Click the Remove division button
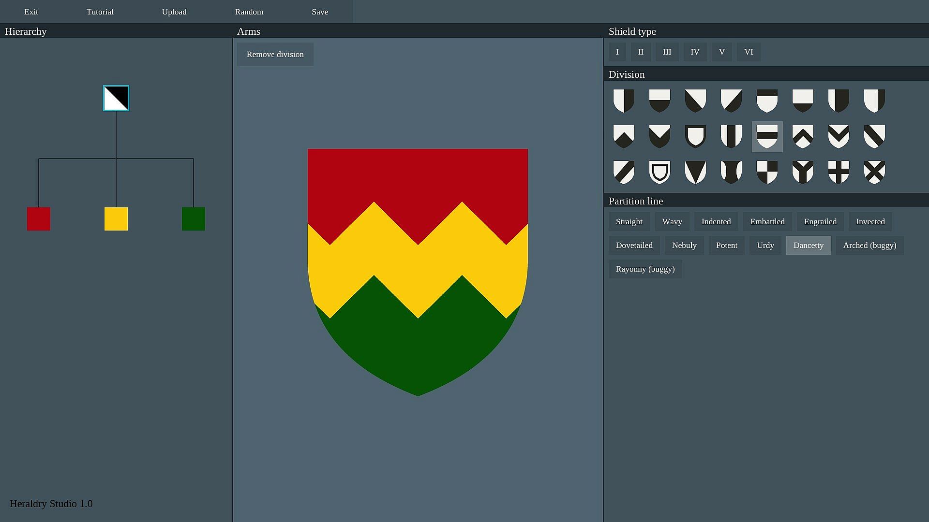The height and width of the screenshot is (522, 929). pyautogui.click(x=275, y=55)
